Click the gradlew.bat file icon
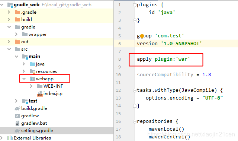This screenshot has width=238, height=141. [17, 123]
